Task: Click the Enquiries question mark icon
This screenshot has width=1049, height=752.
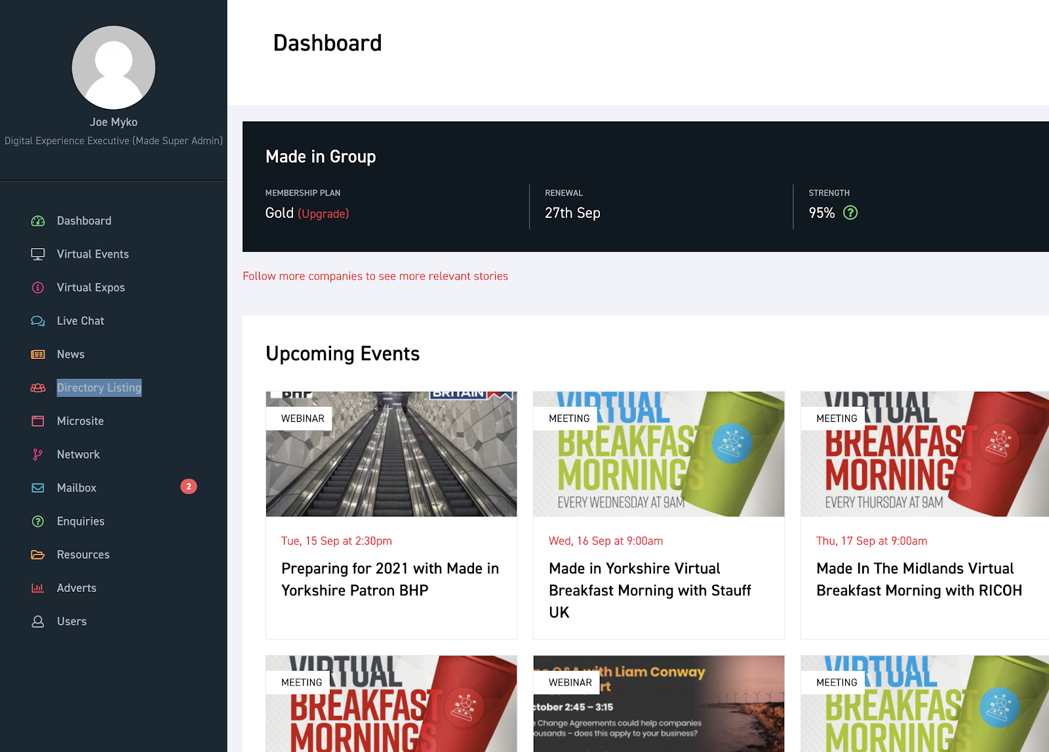Action: (38, 522)
